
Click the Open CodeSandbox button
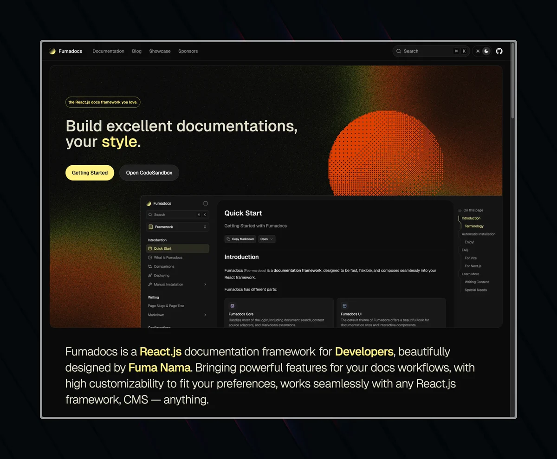[149, 173]
